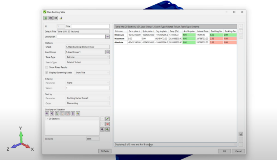Enable the Show Plates Results checkbox

[x=47, y=67]
